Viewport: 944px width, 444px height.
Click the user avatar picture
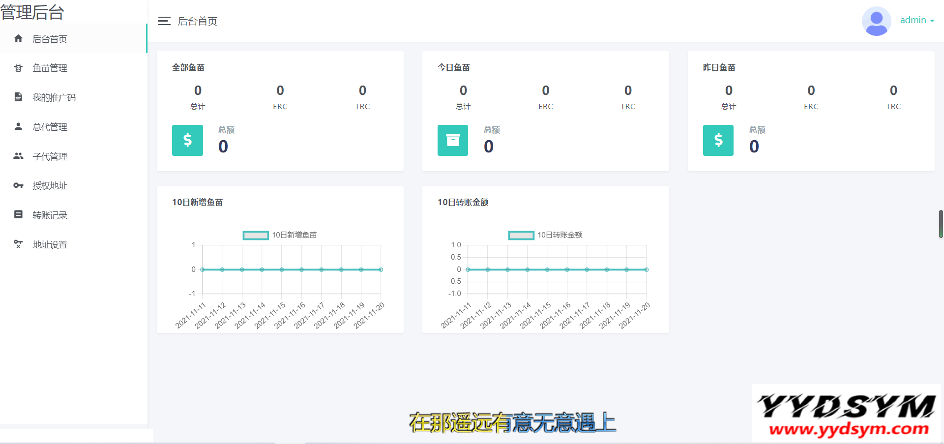[x=876, y=21]
